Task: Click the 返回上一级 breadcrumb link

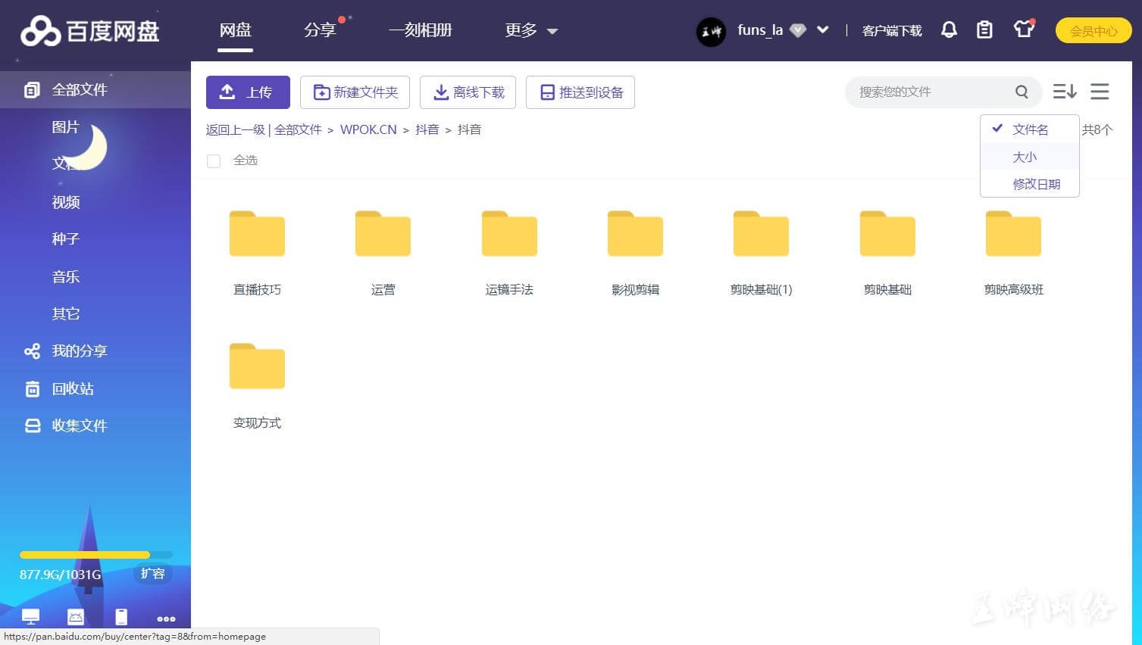Action: pos(235,129)
